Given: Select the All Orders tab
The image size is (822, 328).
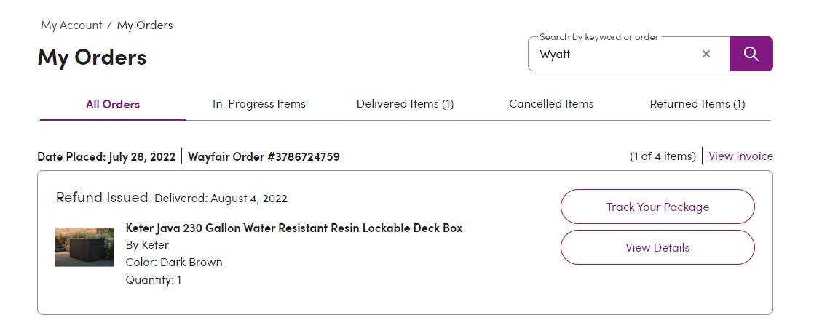Looking at the screenshot, I should [x=113, y=104].
